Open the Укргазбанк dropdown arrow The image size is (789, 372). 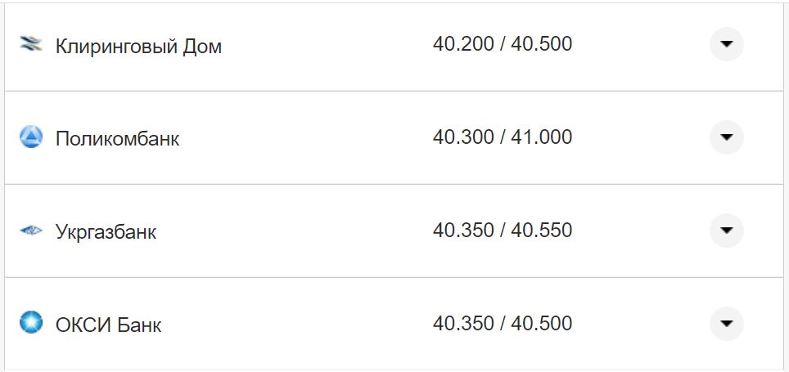[x=726, y=231]
